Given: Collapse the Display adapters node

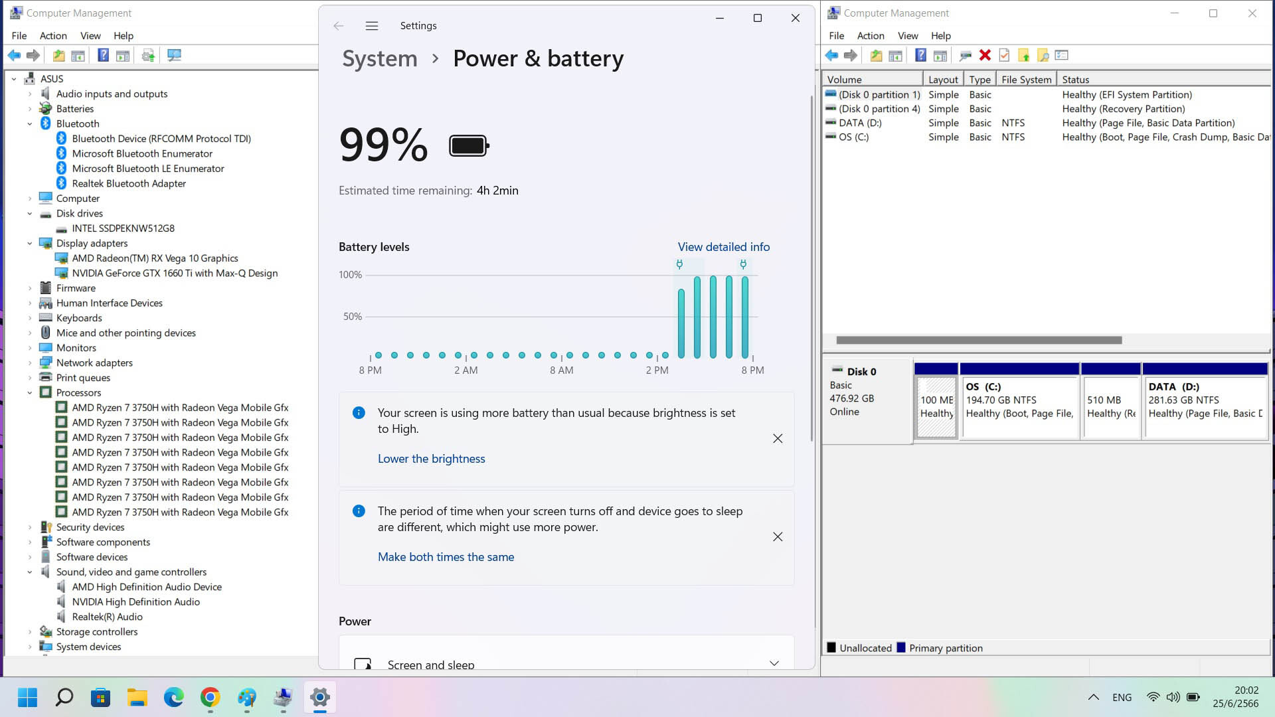Looking at the screenshot, I should click(30, 244).
